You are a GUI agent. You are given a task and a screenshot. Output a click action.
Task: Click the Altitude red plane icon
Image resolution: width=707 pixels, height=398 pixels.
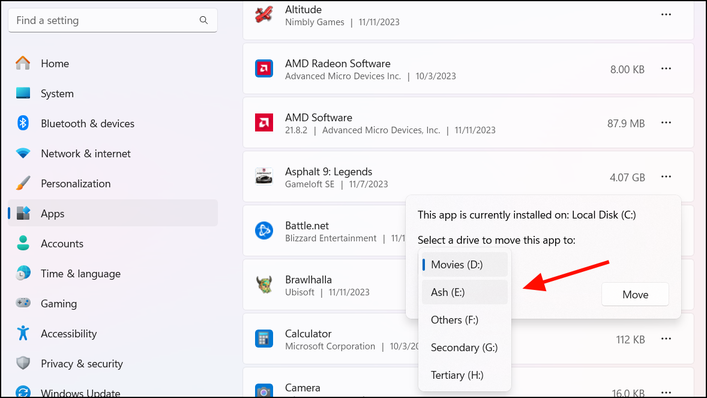tap(263, 14)
